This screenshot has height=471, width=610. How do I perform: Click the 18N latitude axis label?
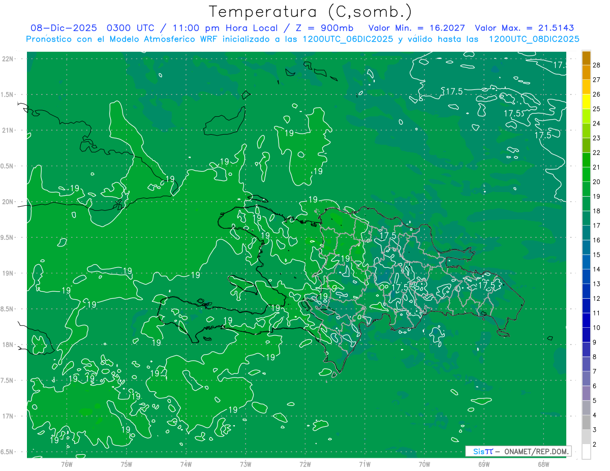click(8, 345)
